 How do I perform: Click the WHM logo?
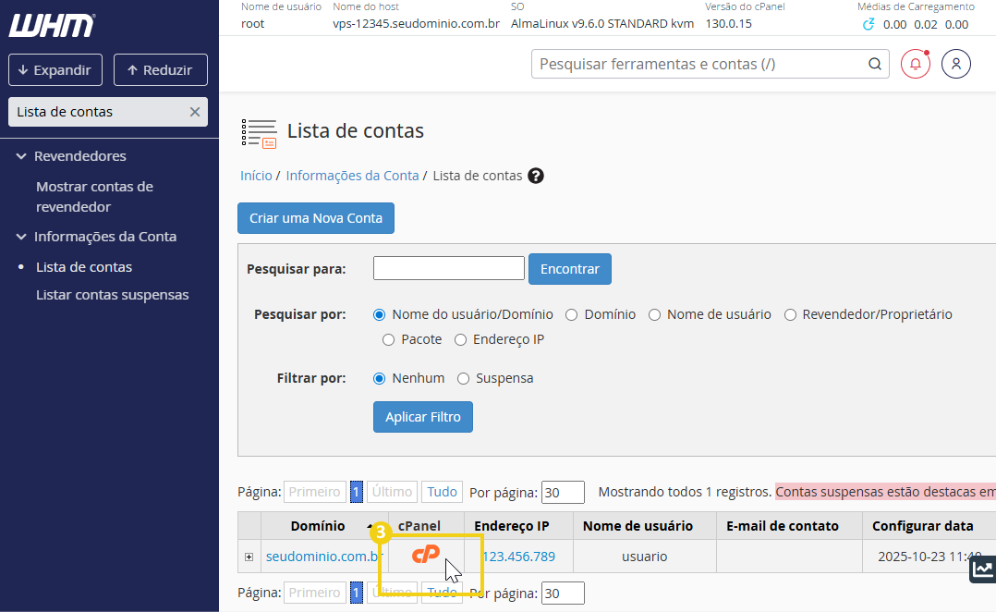[x=52, y=25]
